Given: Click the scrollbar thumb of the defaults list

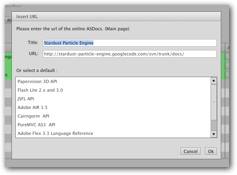Looking at the screenshot, I should click(214, 125).
